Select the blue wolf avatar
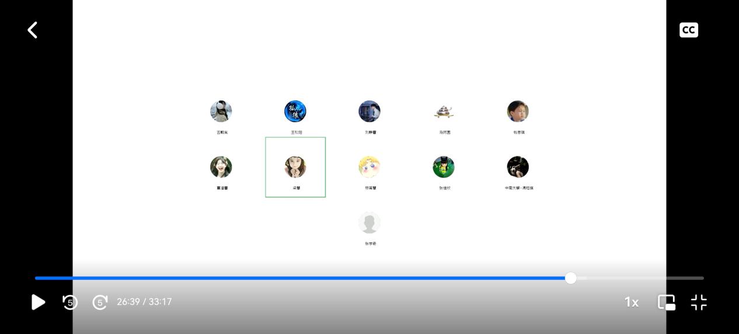This screenshot has height=334, width=739. point(295,112)
